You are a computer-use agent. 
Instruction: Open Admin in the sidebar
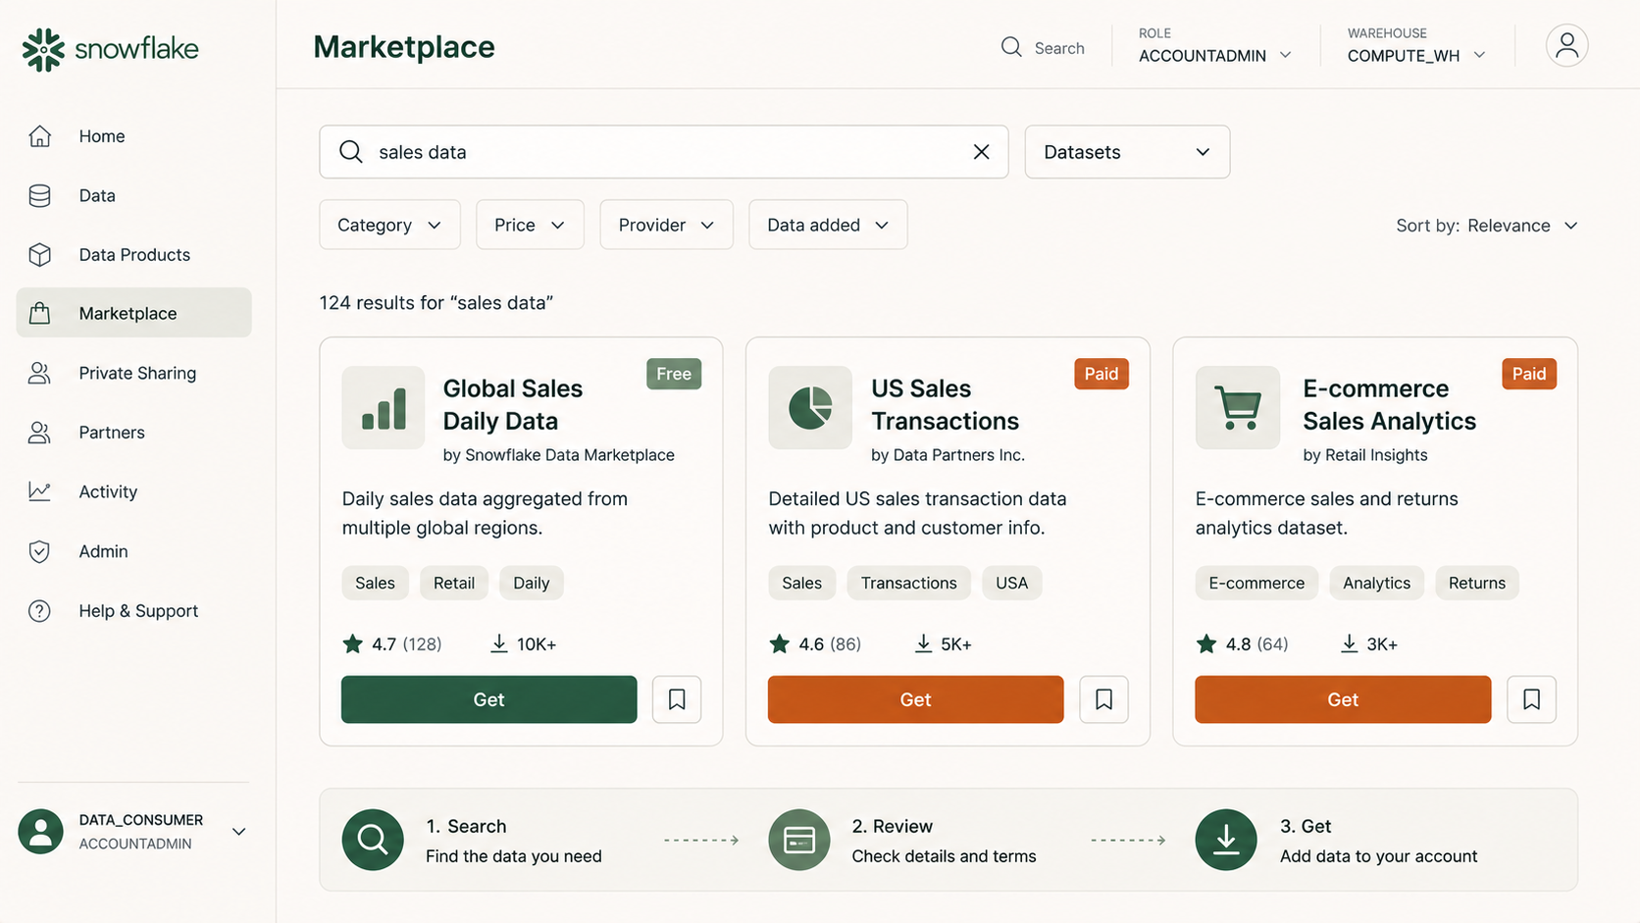coord(133,551)
